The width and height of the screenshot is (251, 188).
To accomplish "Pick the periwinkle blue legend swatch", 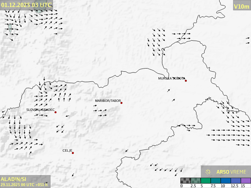I will tap(235, 181).
